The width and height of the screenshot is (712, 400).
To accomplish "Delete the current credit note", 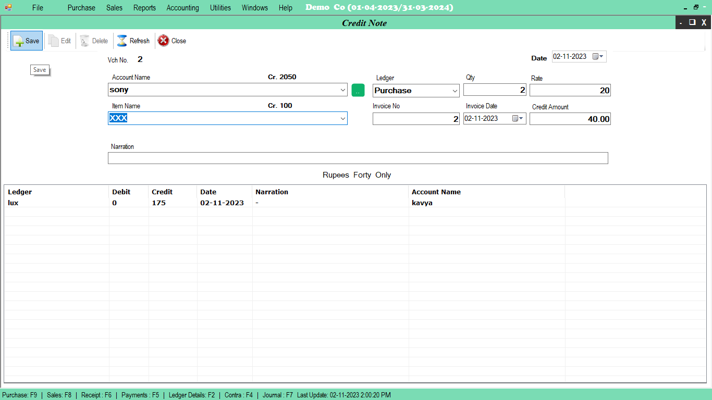I will [94, 41].
